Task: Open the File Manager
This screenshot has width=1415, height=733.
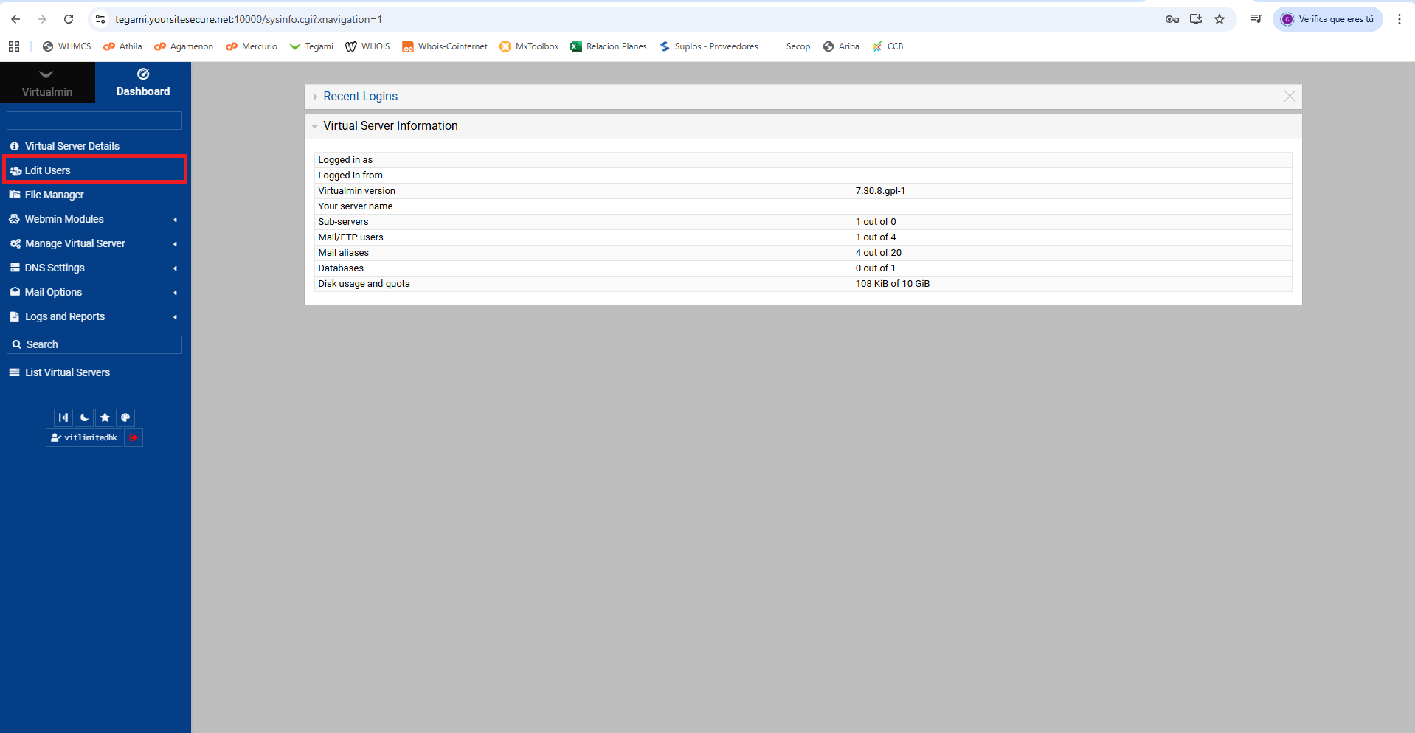Action: click(x=54, y=195)
